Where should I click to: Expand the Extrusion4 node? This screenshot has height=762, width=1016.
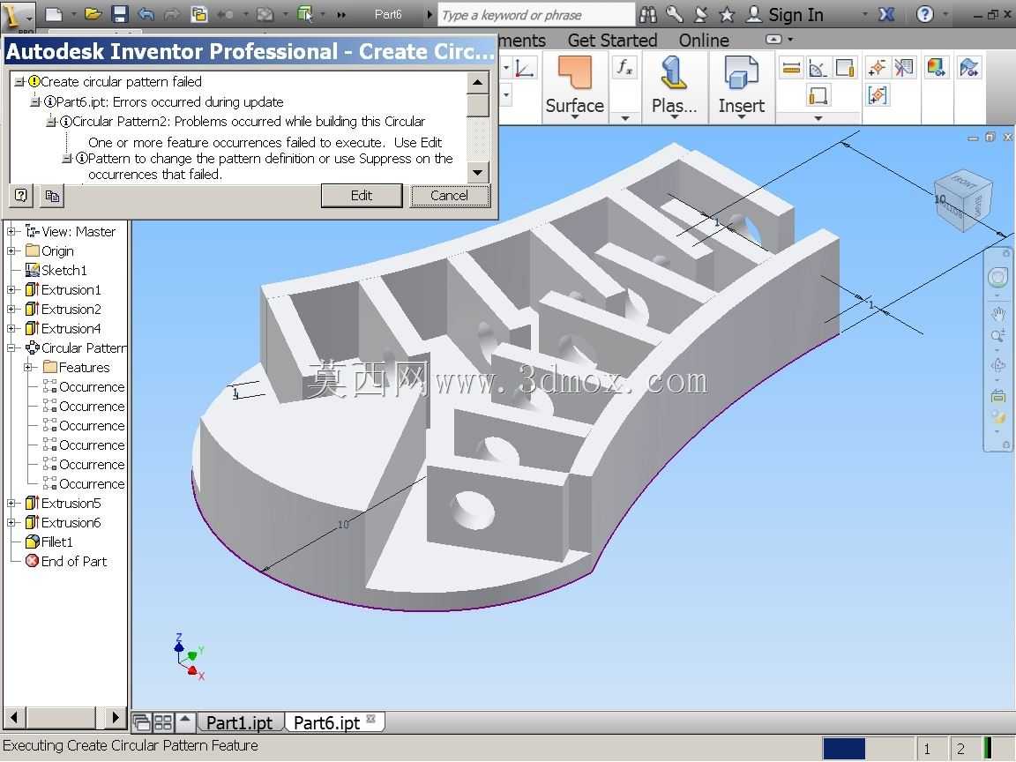pyautogui.click(x=11, y=328)
